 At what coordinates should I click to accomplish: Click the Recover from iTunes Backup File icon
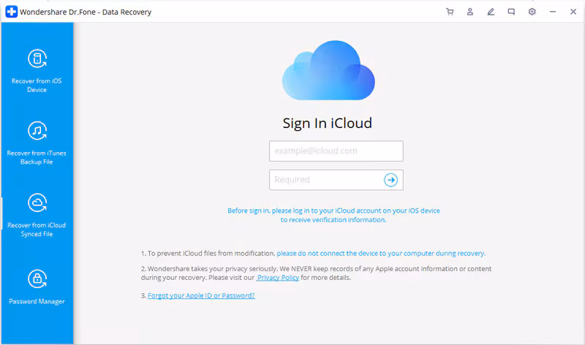tap(37, 131)
